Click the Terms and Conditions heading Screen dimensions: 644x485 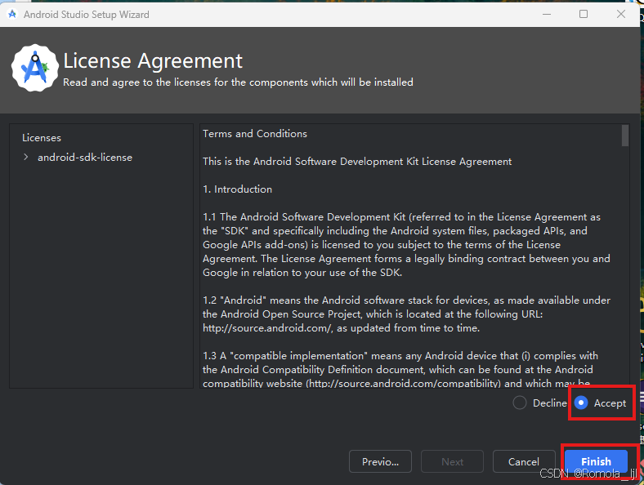[x=255, y=134]
